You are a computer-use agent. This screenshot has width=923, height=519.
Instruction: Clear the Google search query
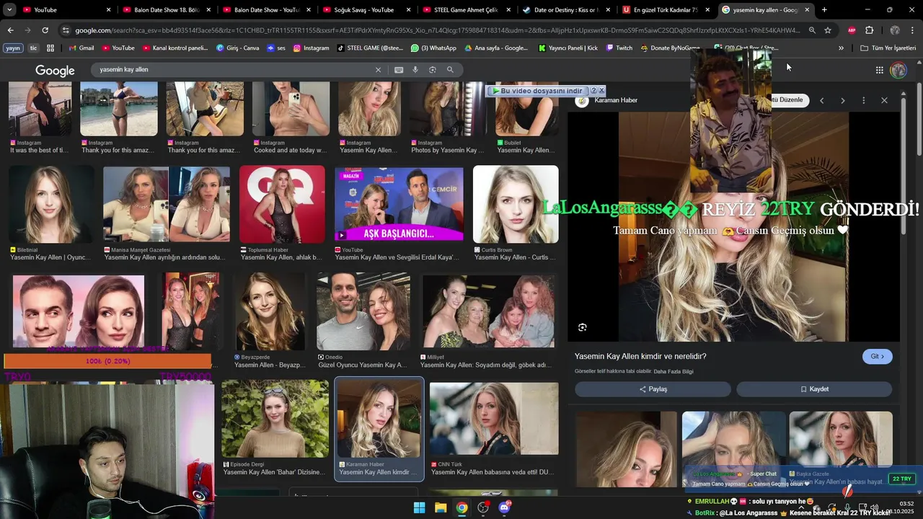click(378, 70)
